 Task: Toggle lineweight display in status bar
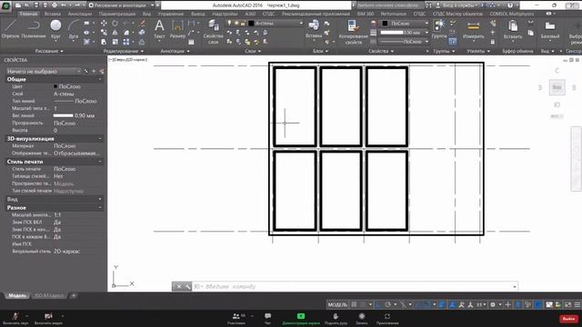[x=443, y=304]
